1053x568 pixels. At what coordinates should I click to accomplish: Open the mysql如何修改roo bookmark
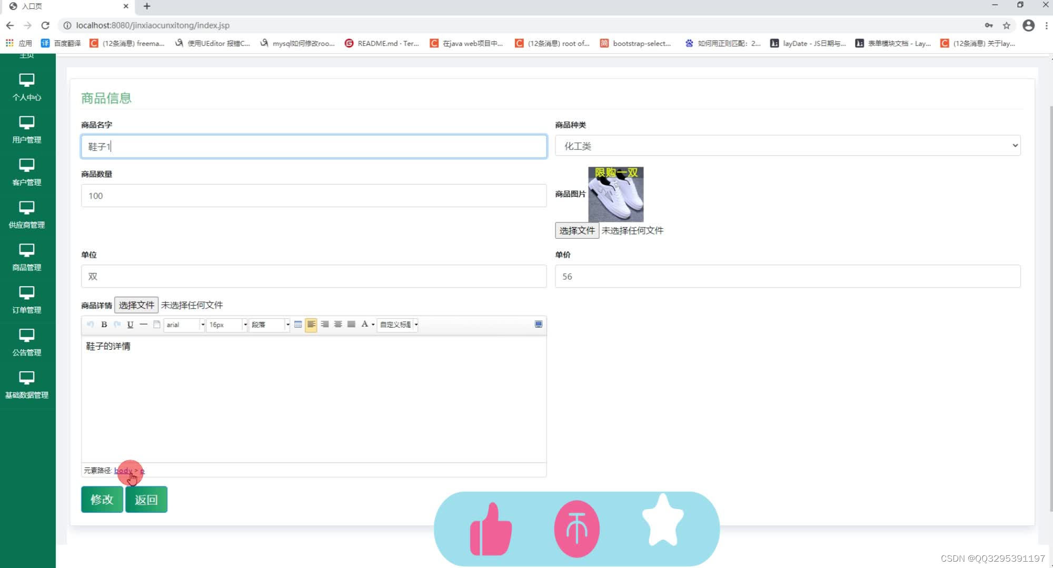click(297, 43)
